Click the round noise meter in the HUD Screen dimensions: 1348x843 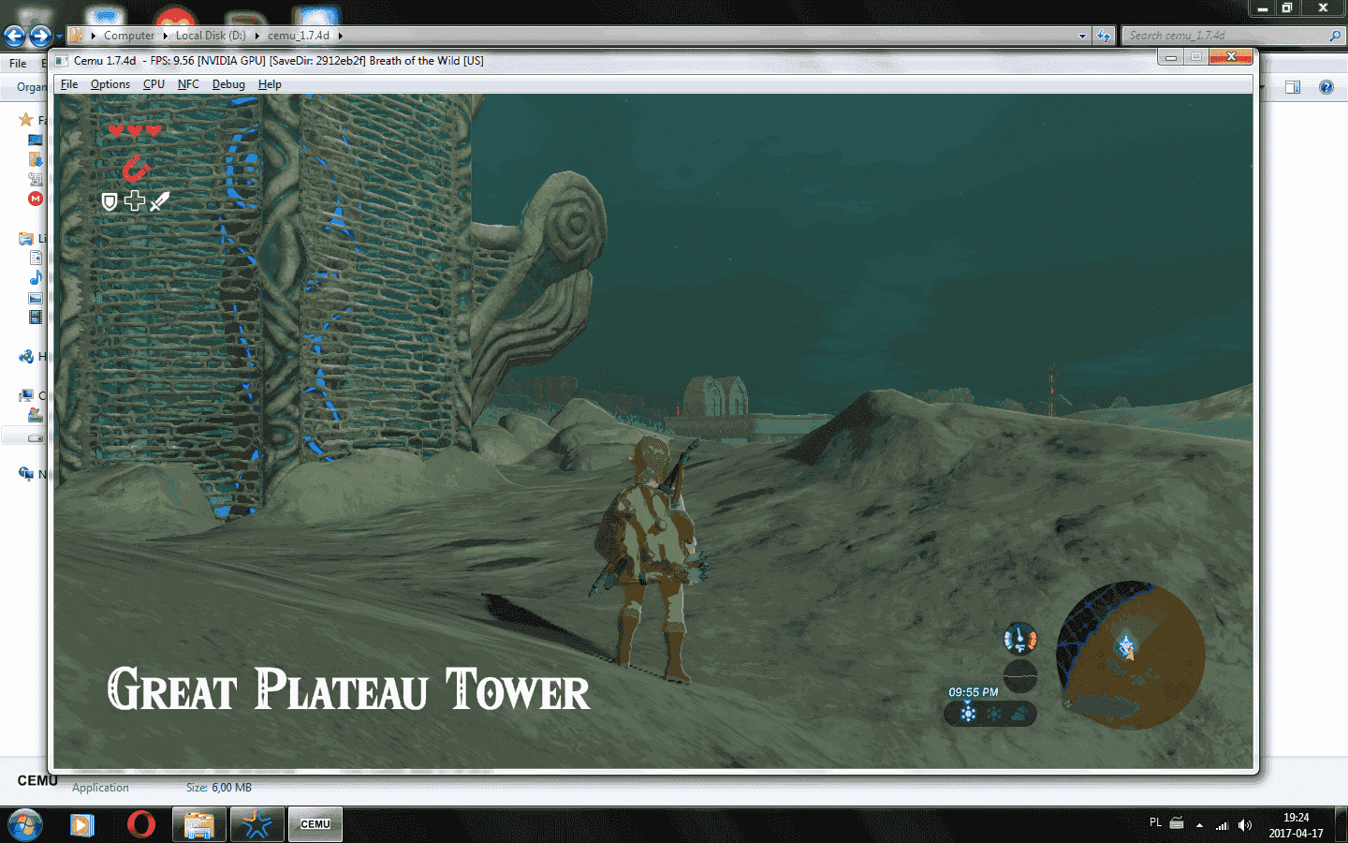tap(1019, 675)
